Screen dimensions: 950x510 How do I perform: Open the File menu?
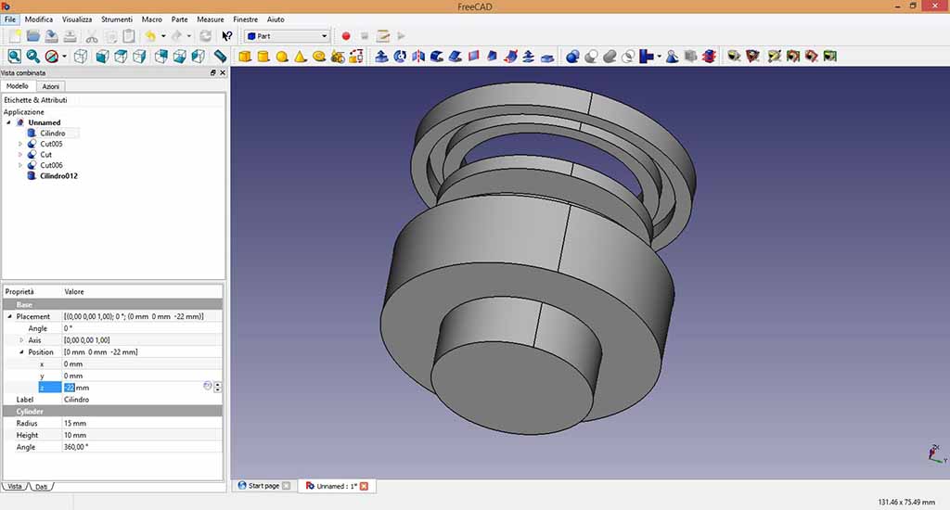pyautogui.click(x=9, y=19)
